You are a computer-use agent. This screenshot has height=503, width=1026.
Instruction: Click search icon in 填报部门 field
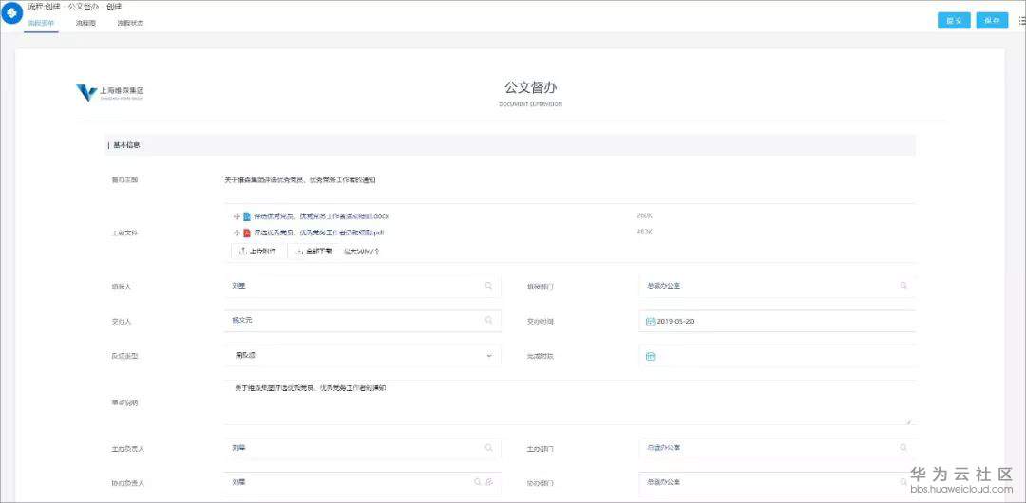903,285
